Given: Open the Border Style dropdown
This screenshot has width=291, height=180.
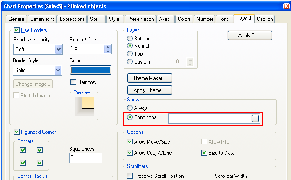Looking at the screenshot, I should click(x=58, y=70).
